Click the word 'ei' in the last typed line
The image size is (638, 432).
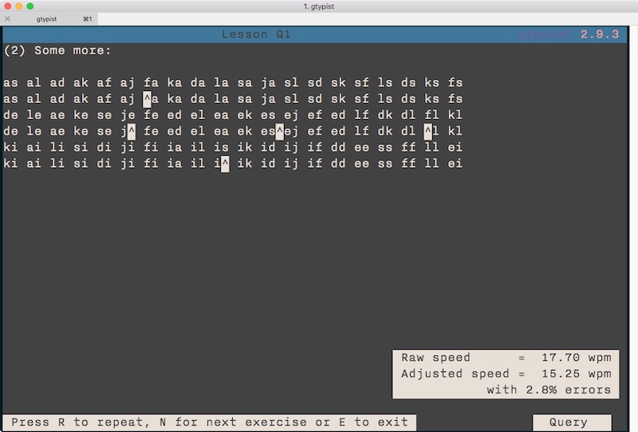(455, 164)
